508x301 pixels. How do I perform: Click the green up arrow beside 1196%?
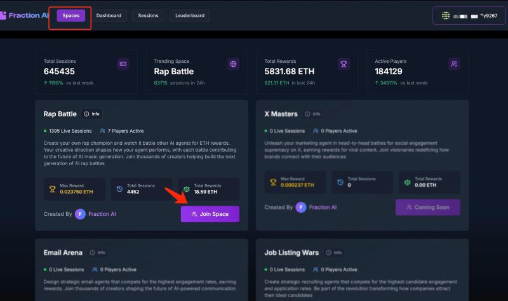click(x=46, y=83)
